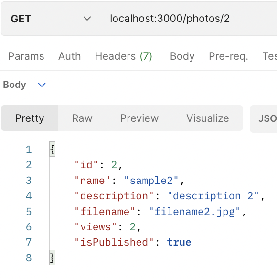This screenshot has height=279, width=277.
Task: Click the "isPublished" true value
Action: click(x=179, y=242)
